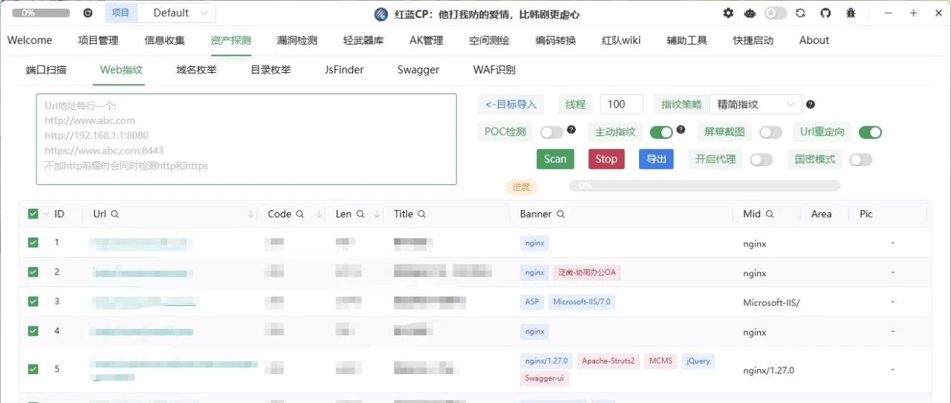Sort by Code using the arrow icon
The image size is (951, 403).
pos(318,214)
